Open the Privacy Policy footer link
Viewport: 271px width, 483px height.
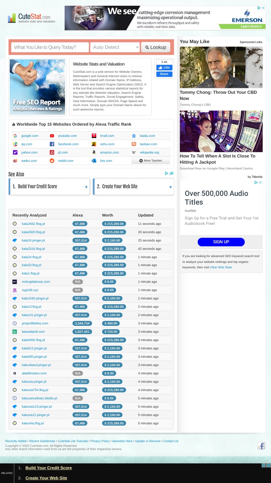pyautogui.click(x=100, y=441)
